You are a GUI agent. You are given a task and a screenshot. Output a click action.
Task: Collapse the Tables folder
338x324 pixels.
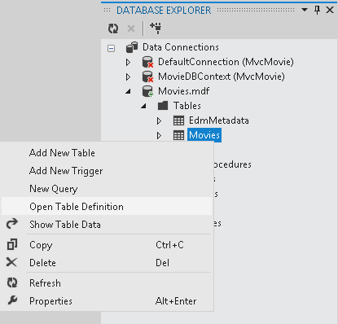coord(143,107)
